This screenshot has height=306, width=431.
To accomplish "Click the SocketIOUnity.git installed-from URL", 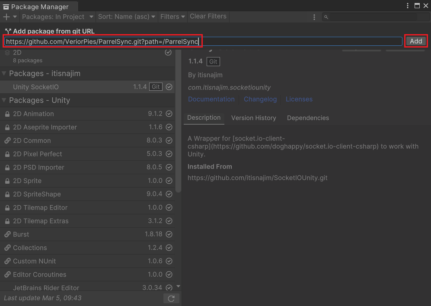I will 258,178.
